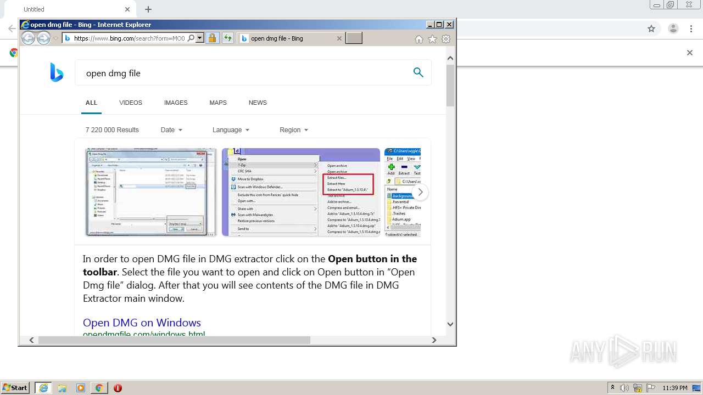Switch to the VIDEOS tab
Screen dimensions: 703x395
131,103
